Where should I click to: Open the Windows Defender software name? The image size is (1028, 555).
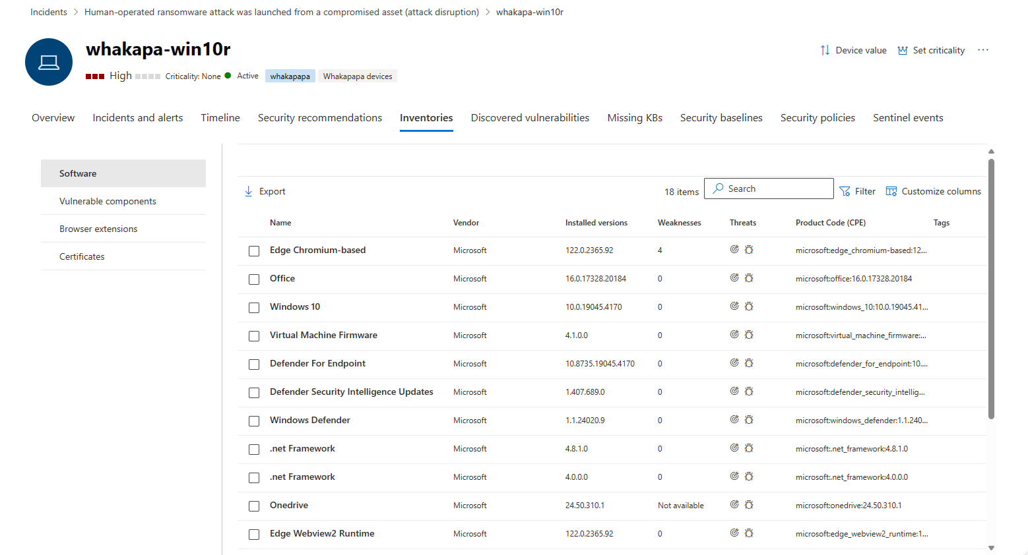310,420
